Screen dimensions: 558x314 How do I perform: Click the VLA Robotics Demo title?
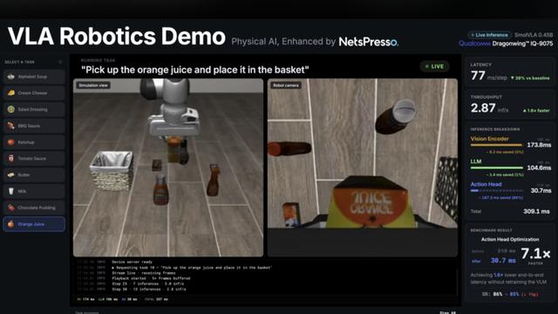point(117,37)
